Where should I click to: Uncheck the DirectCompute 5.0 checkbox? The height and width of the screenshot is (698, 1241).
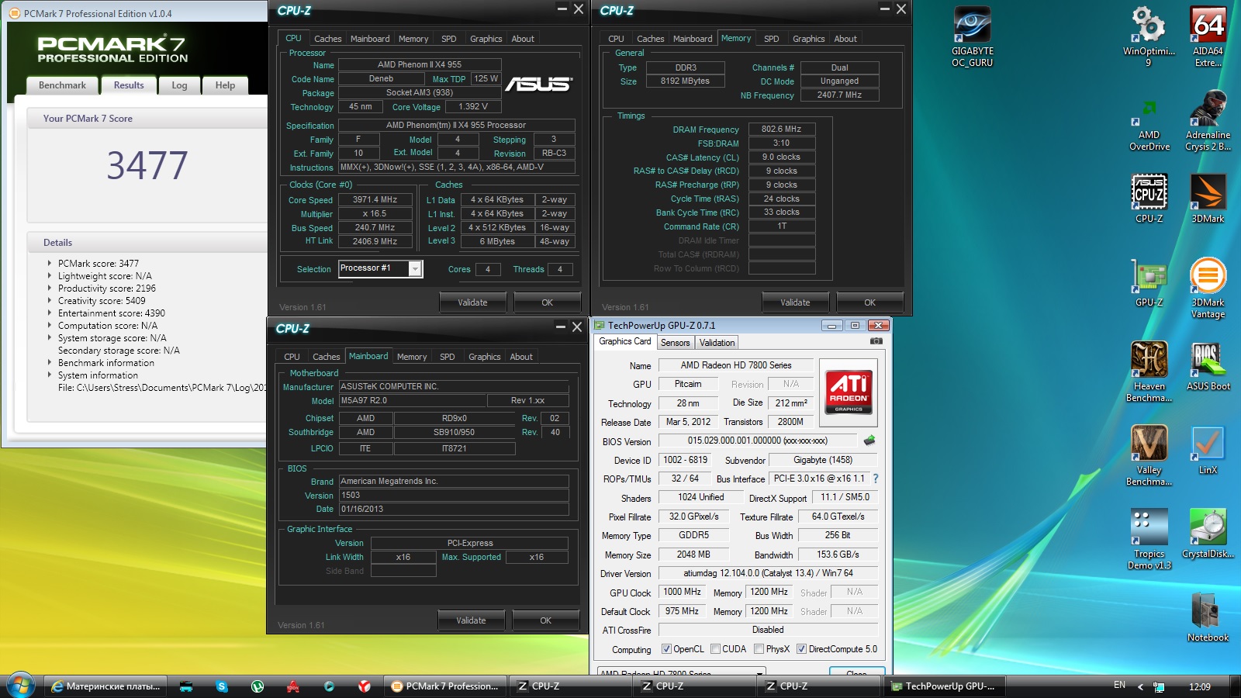pos(801,649)
